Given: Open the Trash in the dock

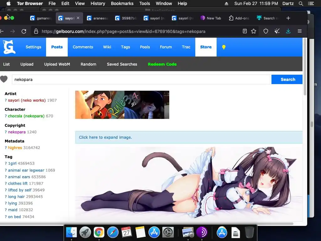Looking at the screenshot, I should (x=249, y=233).
